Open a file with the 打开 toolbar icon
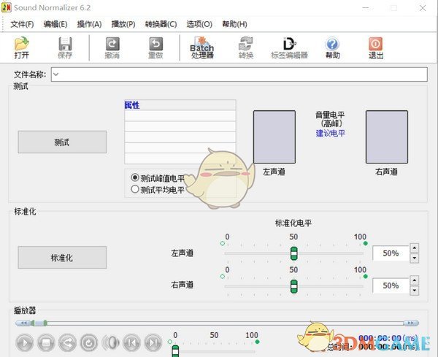 [x=21, y=47]
